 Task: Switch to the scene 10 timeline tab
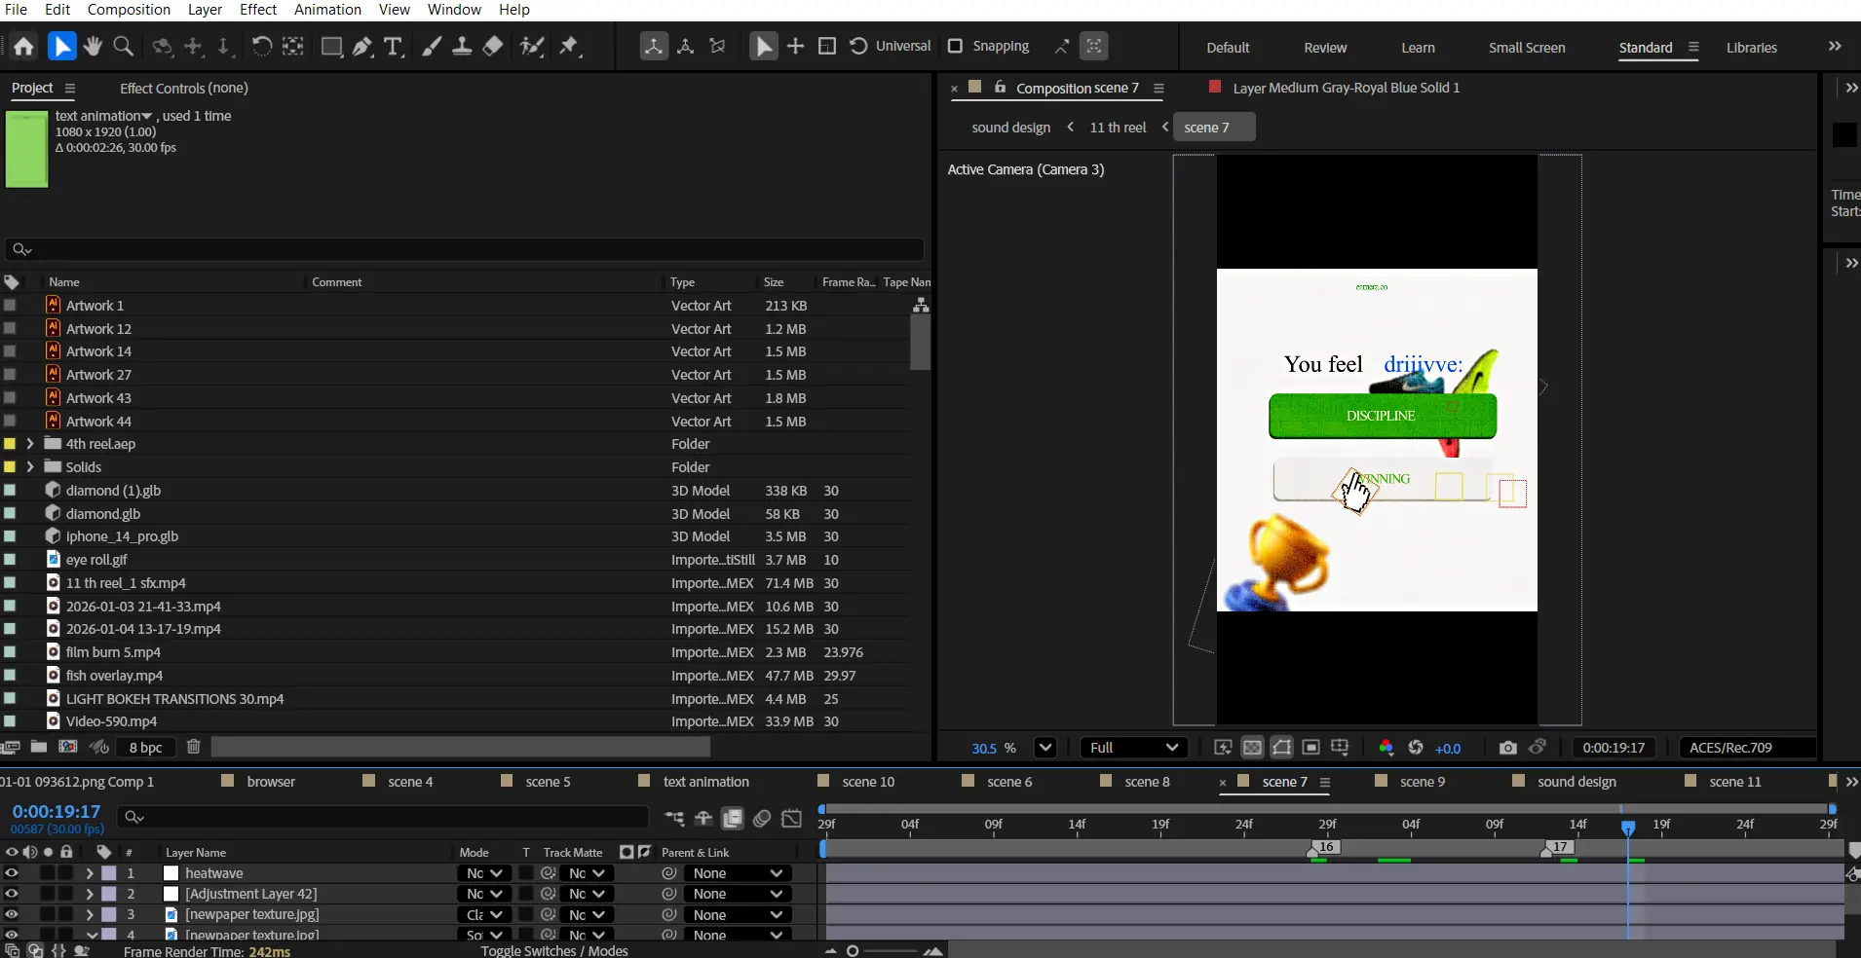867,782
